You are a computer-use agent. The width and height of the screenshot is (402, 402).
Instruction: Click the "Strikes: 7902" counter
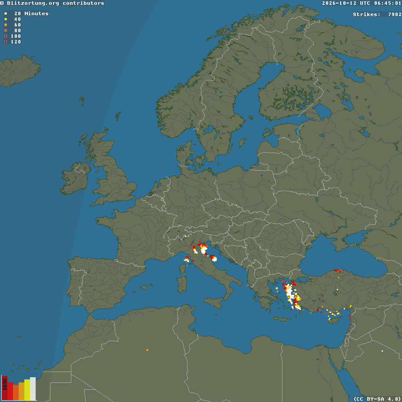[x=377, y=14]
